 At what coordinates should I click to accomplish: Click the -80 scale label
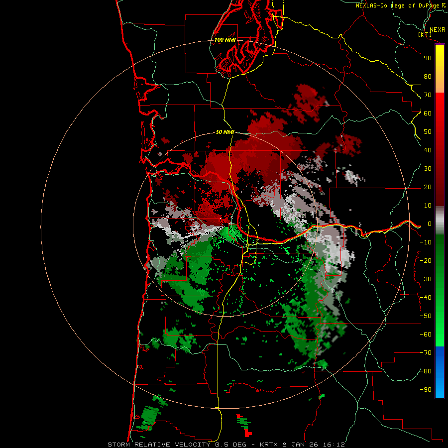(426, 371)
